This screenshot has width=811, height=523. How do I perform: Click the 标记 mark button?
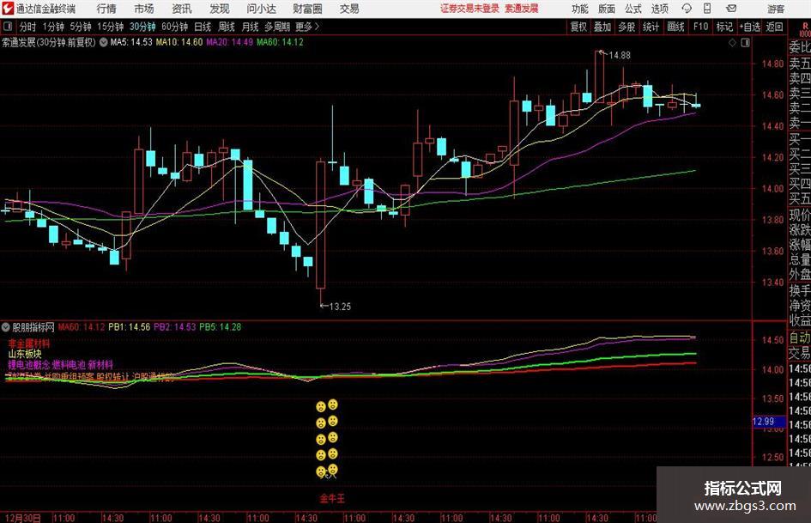point(724,27)
